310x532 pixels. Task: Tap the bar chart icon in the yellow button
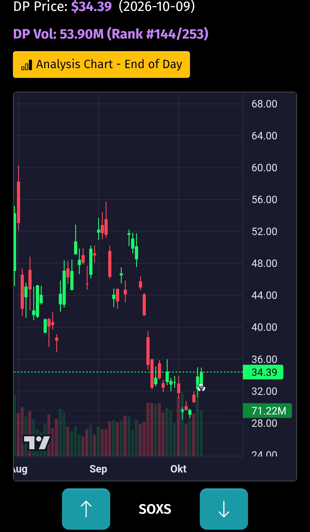click(x=27, y=65)
